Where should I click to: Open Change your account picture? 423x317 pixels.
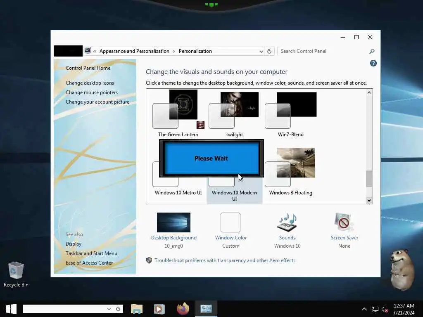97,102
